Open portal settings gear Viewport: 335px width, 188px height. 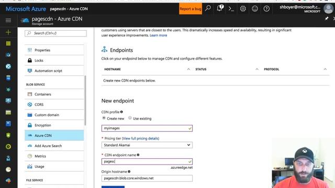[x=243, y=8]
